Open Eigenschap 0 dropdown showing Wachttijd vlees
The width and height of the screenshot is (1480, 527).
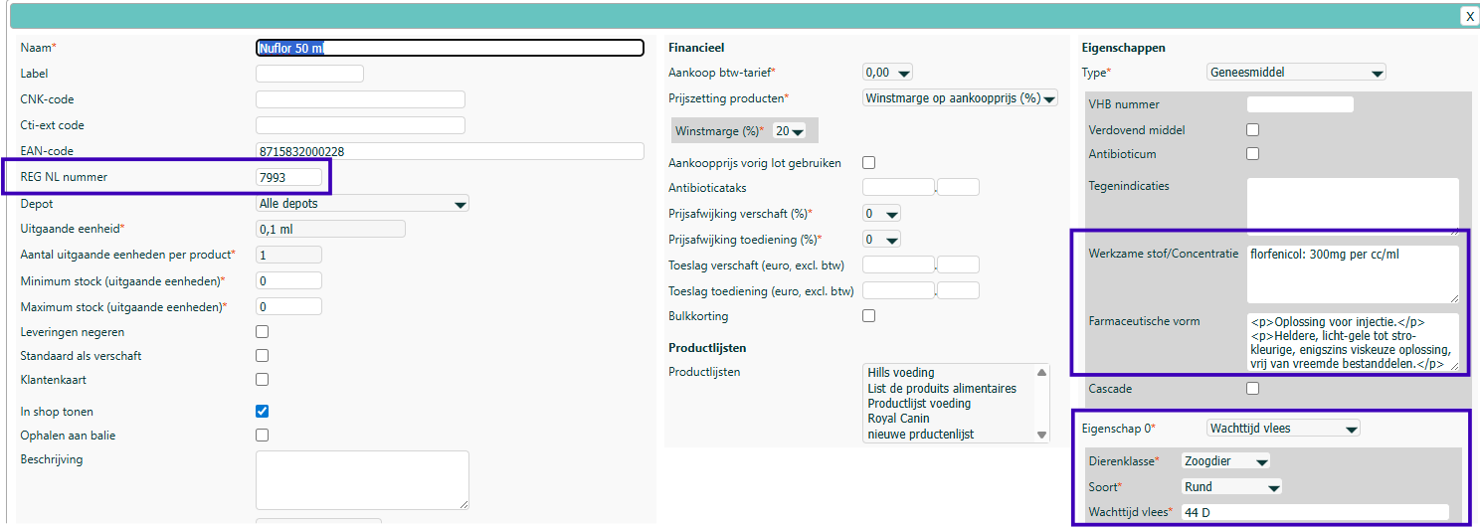(x=1283, y=428)
